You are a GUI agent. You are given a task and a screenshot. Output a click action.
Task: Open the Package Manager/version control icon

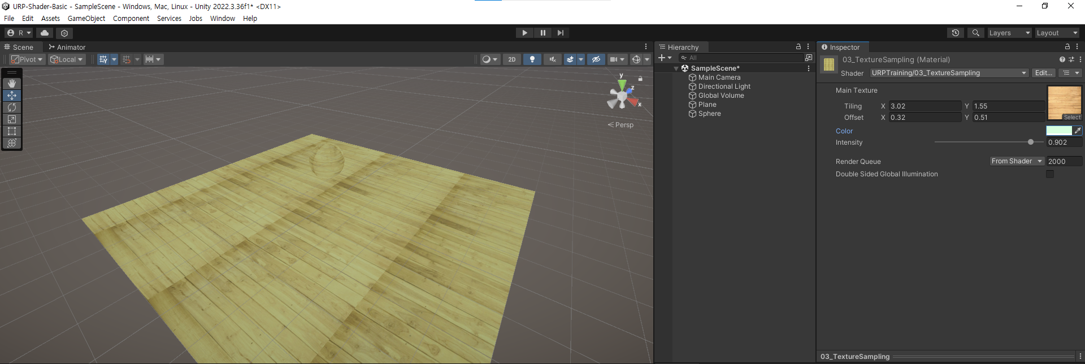pos(64,33)
